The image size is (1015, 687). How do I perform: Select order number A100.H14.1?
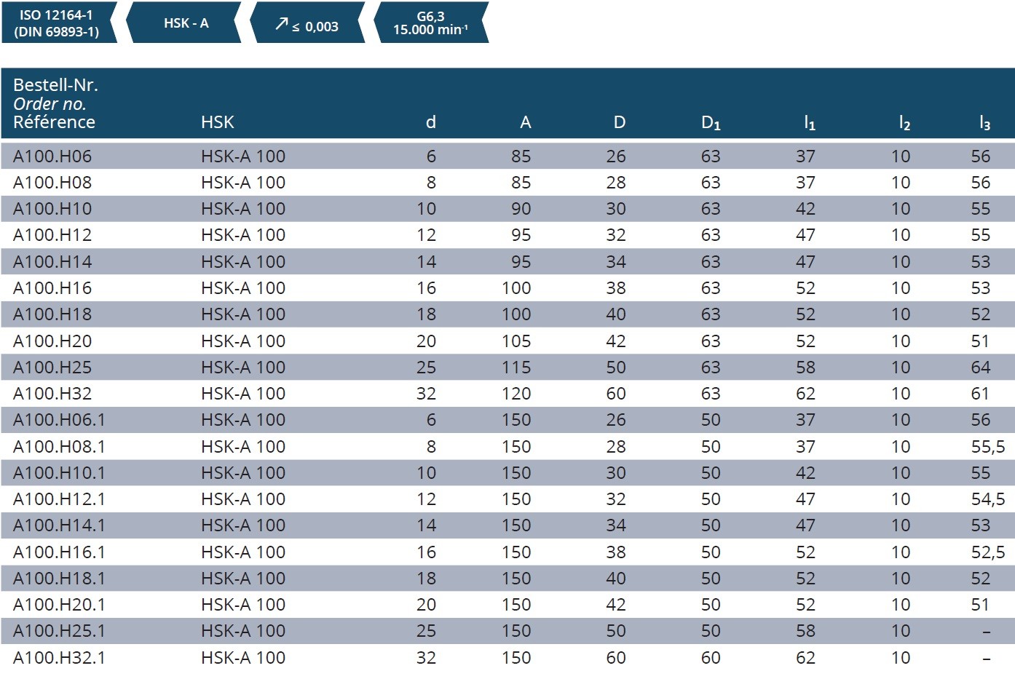(59, 525)
